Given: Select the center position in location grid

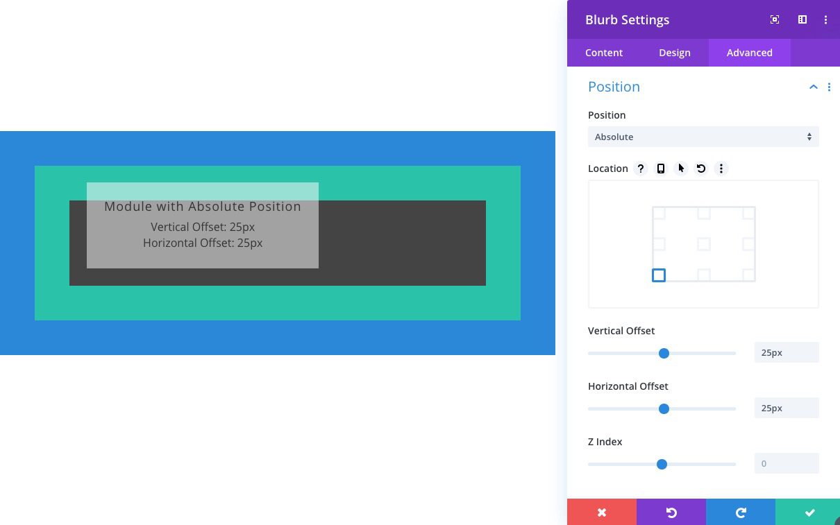Looking at the screenshot, I should [703, 244].
